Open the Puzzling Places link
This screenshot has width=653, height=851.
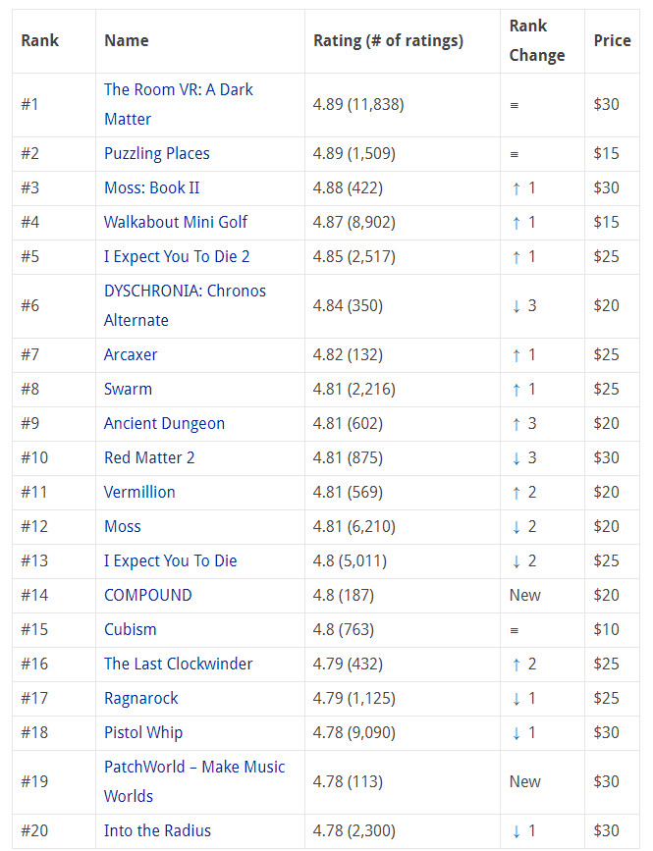[157, 153]
